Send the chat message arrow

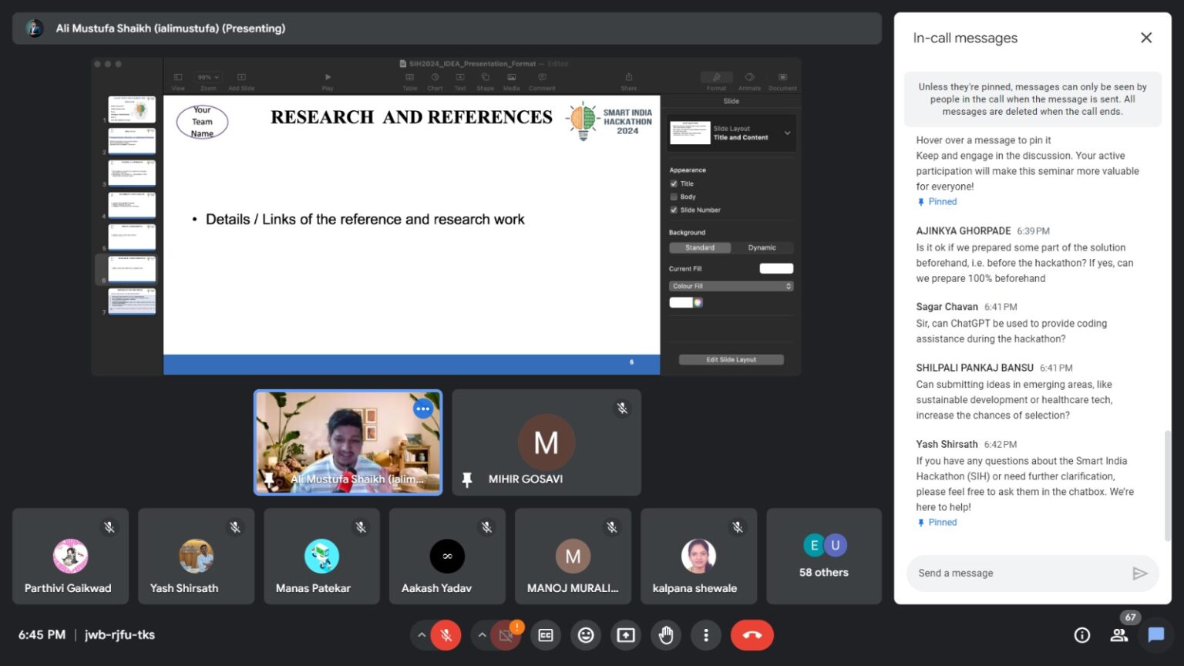pos(1139,573)
